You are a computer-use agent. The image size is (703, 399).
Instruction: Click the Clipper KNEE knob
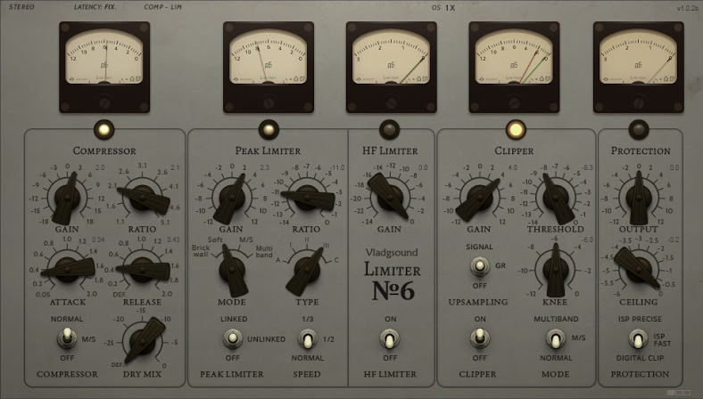pos(556,270)
